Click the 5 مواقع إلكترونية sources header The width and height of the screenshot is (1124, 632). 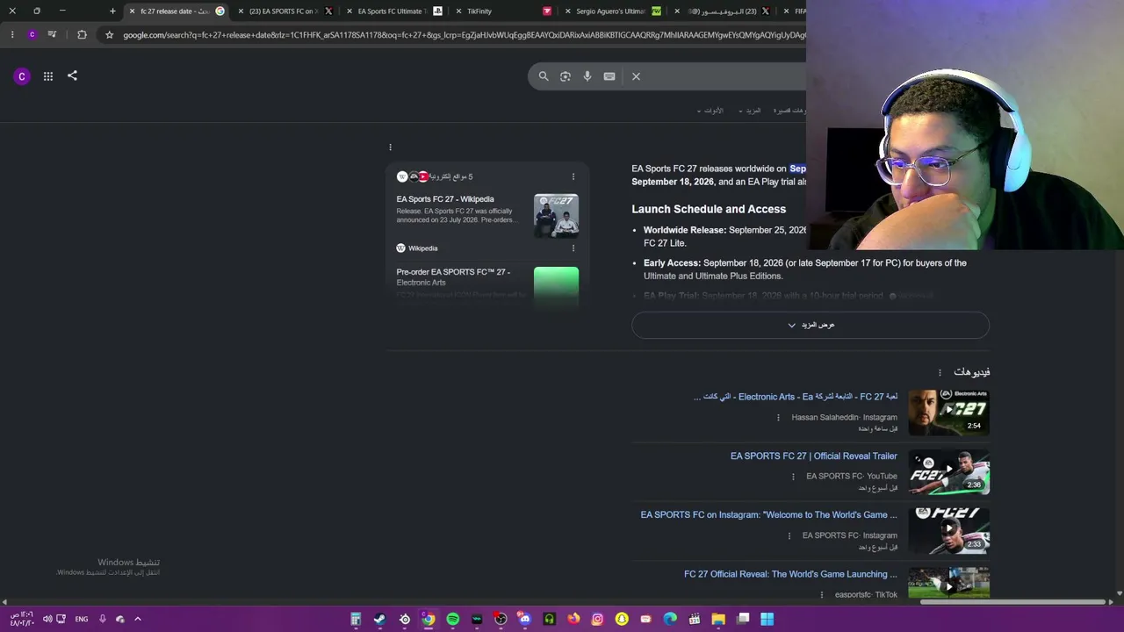tap(436, 176)
